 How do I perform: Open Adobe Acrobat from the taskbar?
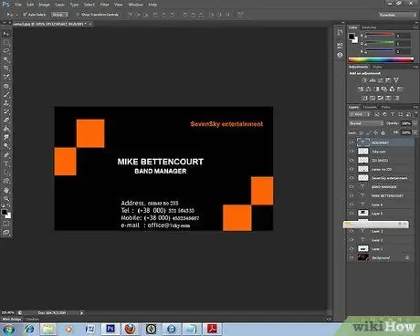coord(212,329)
